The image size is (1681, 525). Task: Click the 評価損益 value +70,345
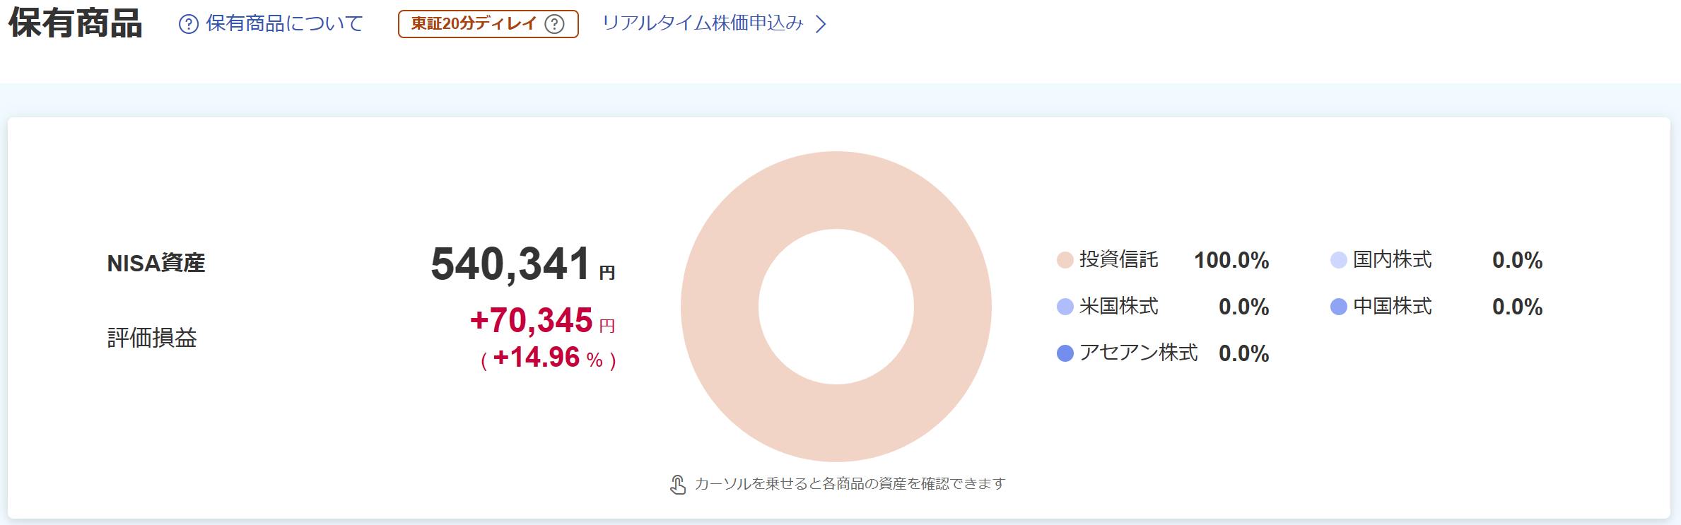(532, 321)
